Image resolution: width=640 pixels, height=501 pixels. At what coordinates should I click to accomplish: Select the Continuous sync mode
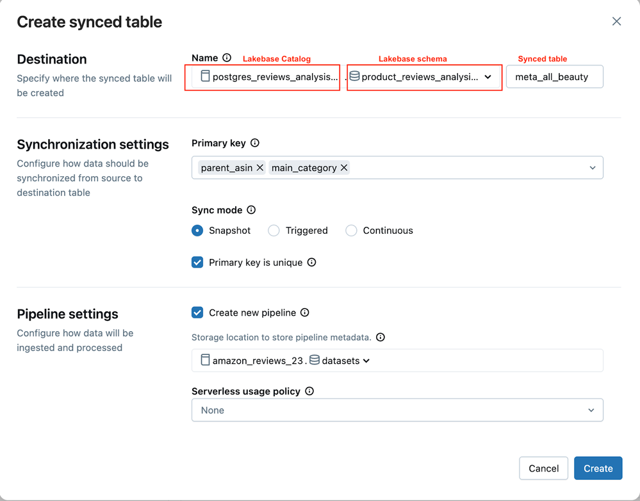coord(351,231)
